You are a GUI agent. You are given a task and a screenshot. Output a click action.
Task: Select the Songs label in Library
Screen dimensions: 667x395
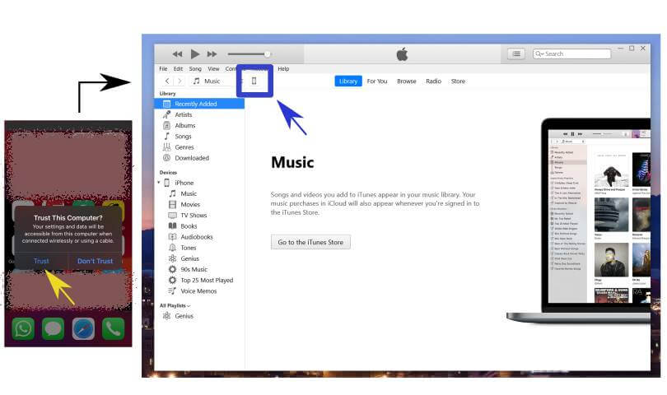pos(183,136)
